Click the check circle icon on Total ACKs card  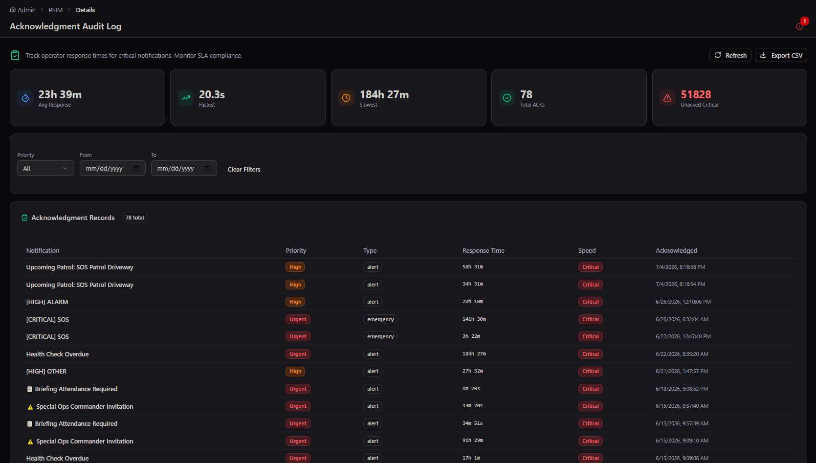[x=507, y=98]
